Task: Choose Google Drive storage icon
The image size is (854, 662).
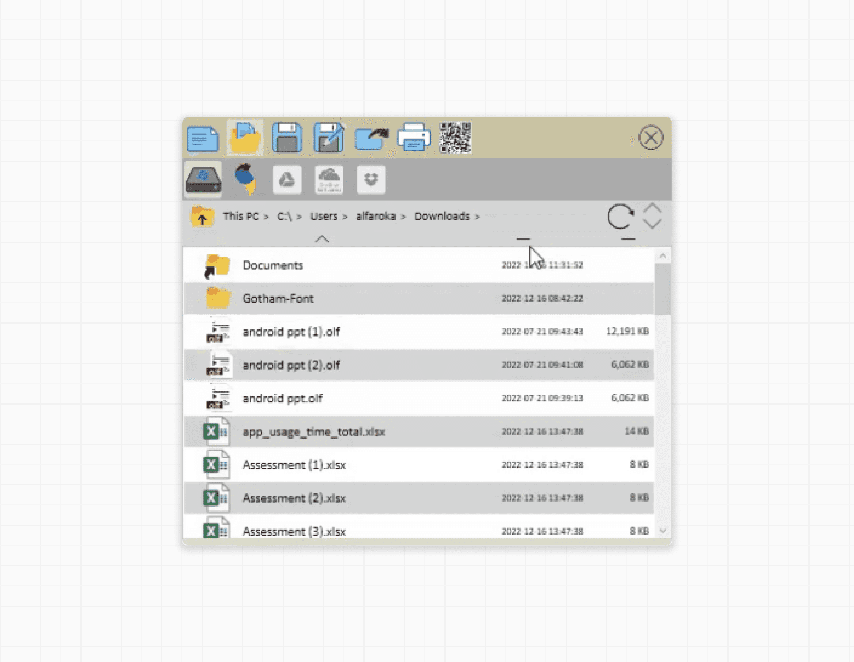Action: (x=287, y=180)
